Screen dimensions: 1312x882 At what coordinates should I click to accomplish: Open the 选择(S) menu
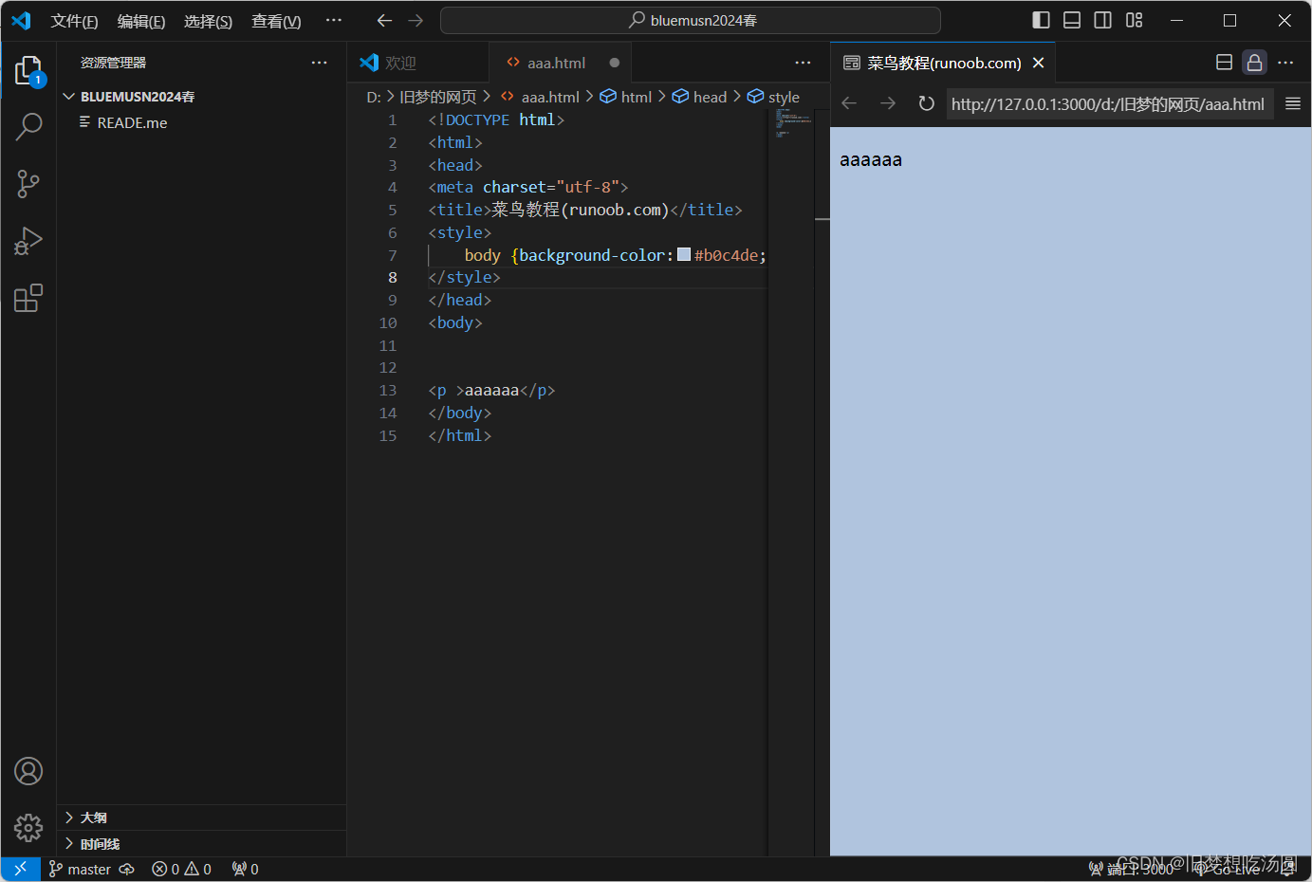(208, 21)
